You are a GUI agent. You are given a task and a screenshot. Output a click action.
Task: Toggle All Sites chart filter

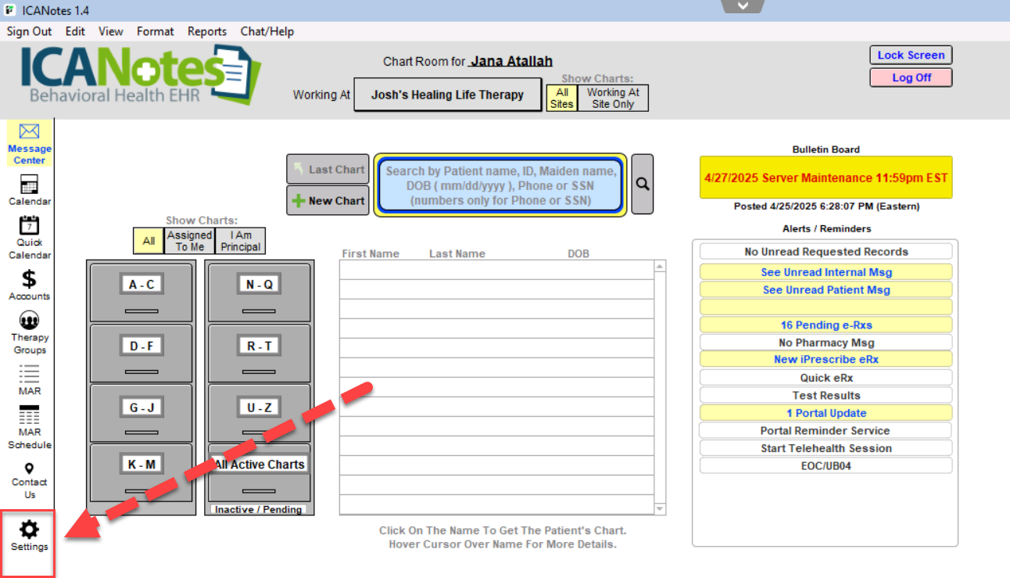pyautogui.click(x=561, y=98)
